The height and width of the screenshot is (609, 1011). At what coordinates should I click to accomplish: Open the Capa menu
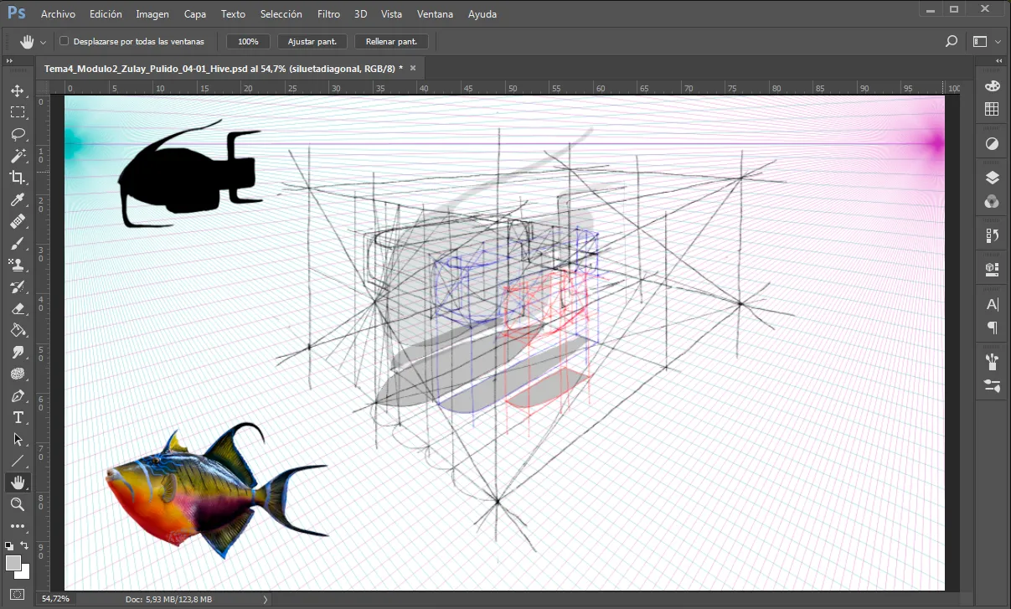195,14
